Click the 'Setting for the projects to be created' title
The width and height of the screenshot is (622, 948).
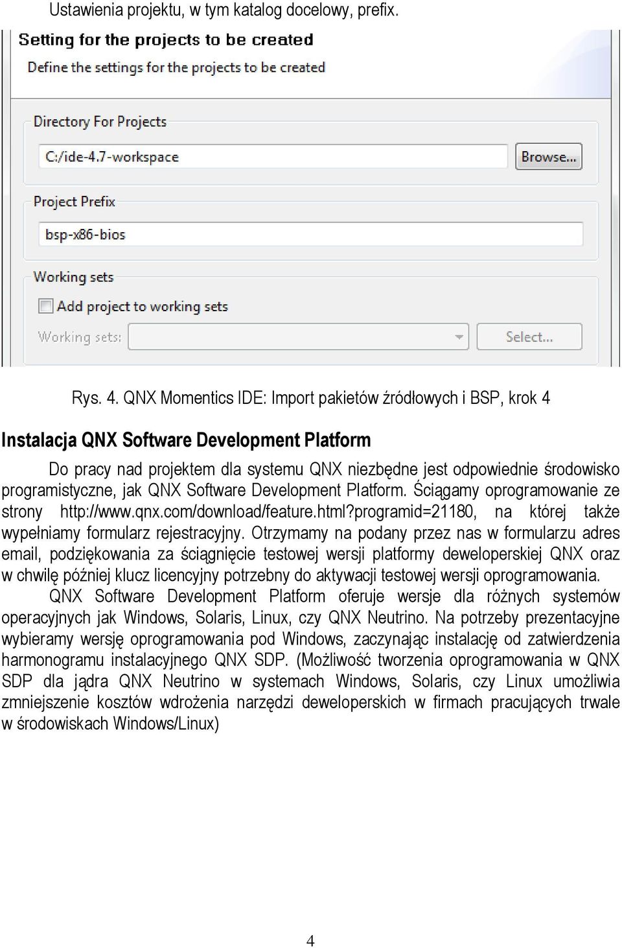[166, 40]
